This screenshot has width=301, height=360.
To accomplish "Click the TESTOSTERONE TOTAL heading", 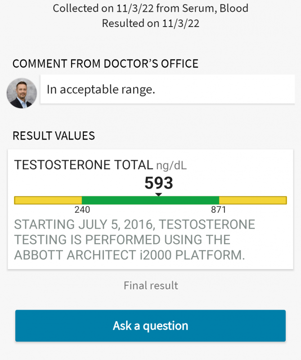I will (84, 165).
